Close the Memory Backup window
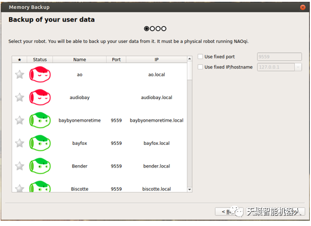This screenshot has height=226, width=311. pos(303,7)
